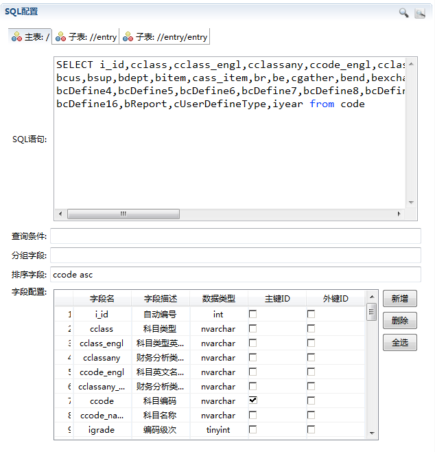Click the SQL area's scroll-left arrow
The height and width of the screenshot is (452, 435).
(60, 214)
